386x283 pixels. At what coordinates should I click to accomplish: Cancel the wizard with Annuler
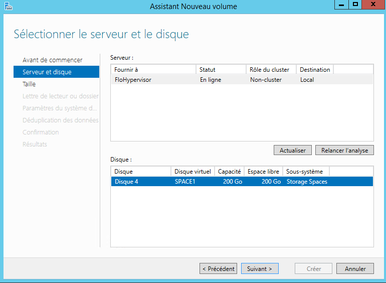coord(355,268)
